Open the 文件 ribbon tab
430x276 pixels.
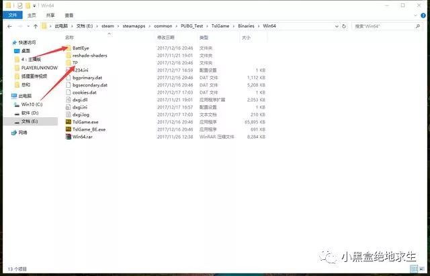pyautogui.click(x=13, y=15)
